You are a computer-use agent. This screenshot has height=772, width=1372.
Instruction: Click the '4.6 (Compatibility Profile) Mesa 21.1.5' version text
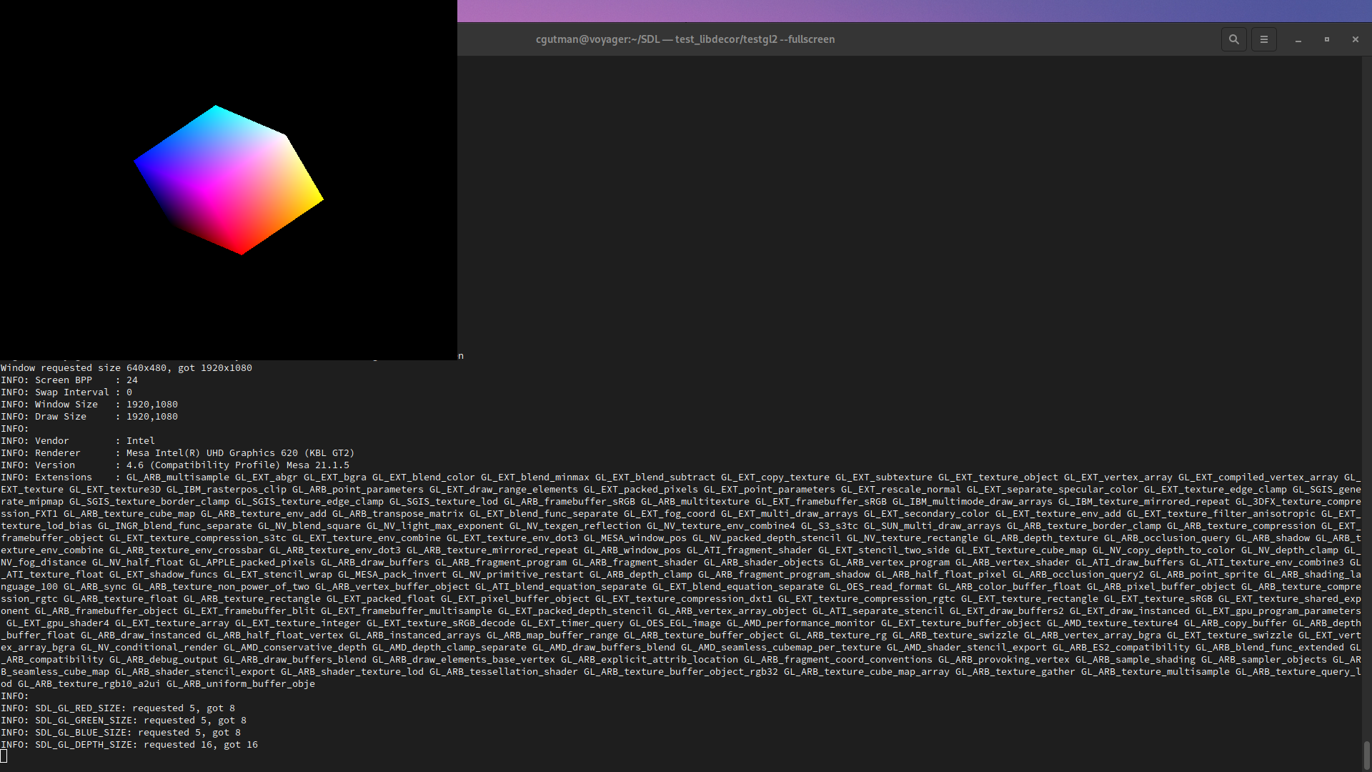click(x=237, y=465)
